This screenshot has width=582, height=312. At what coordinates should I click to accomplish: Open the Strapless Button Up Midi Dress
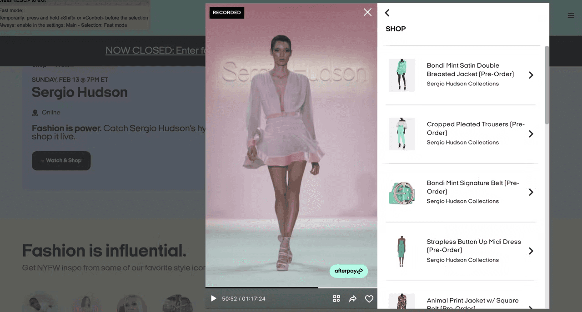point(531,251)
